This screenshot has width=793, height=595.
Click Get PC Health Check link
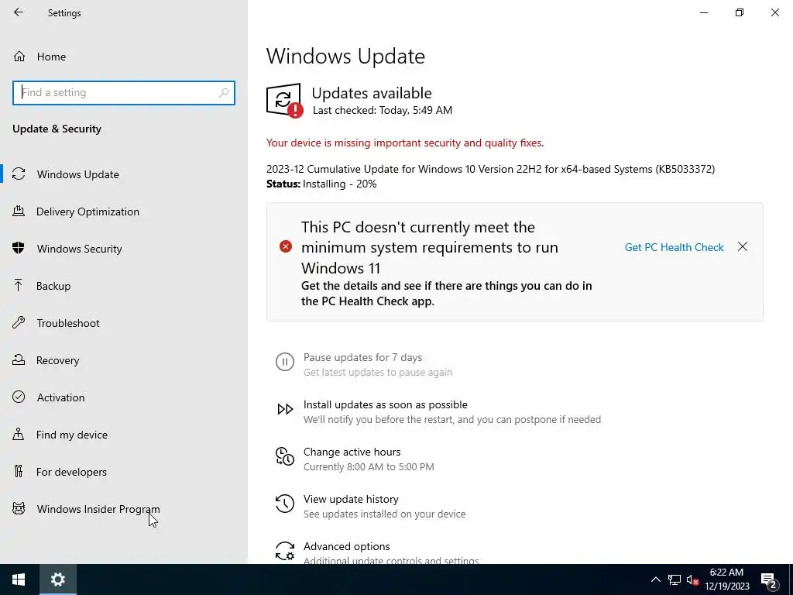click(675, 247)
